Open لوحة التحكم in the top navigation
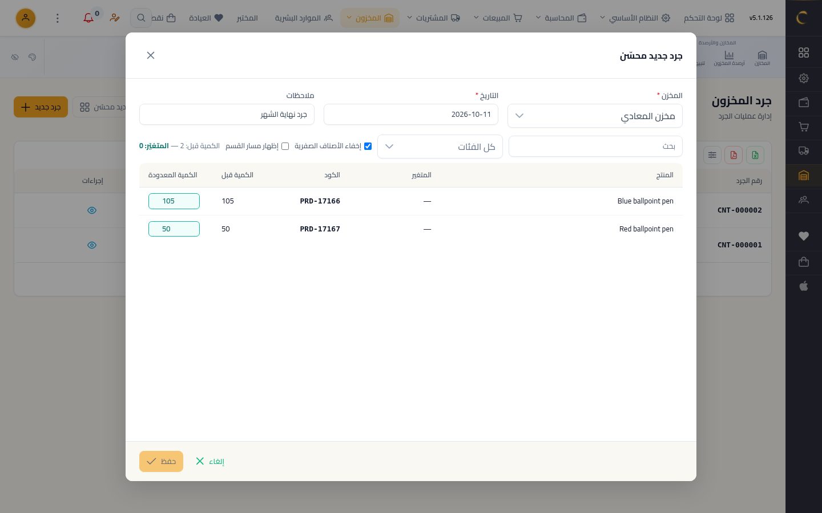Image resolution: width=822 pixels, height=513 pixels. (709, 18)
